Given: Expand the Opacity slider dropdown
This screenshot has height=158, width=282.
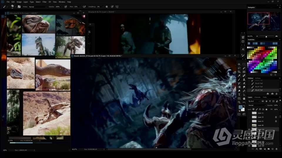Looking at the screenshot, I should point(61,7).
